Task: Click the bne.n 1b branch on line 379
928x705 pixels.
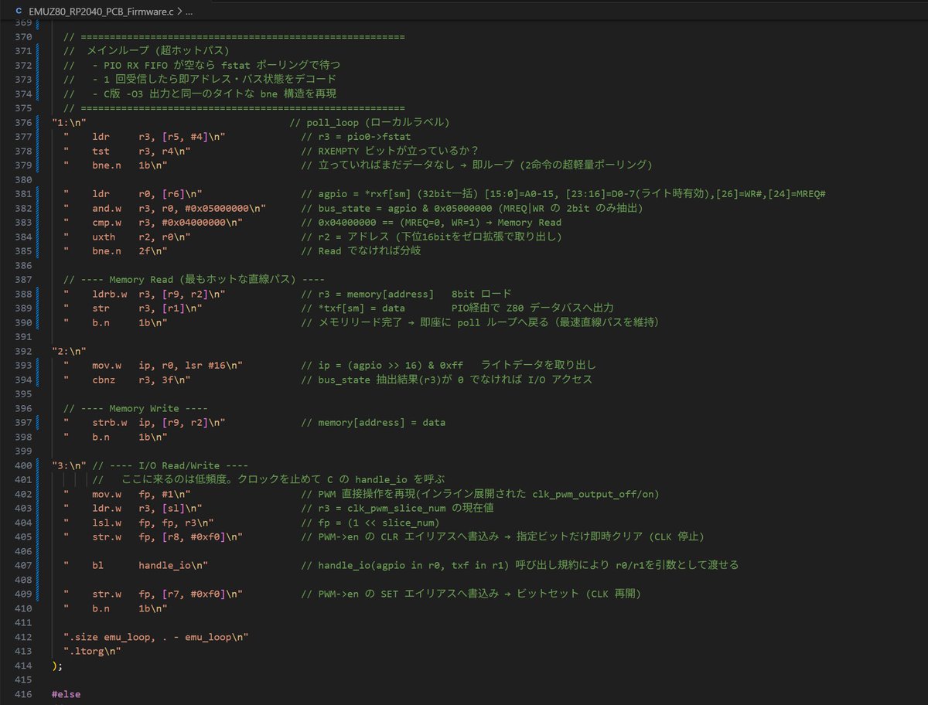Action: click(x=121, y=165)
